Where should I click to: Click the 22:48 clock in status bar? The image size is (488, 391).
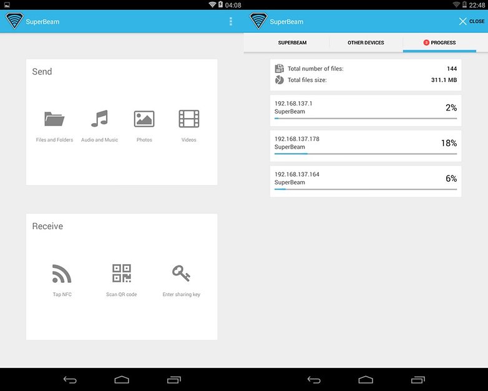[477, 5]
